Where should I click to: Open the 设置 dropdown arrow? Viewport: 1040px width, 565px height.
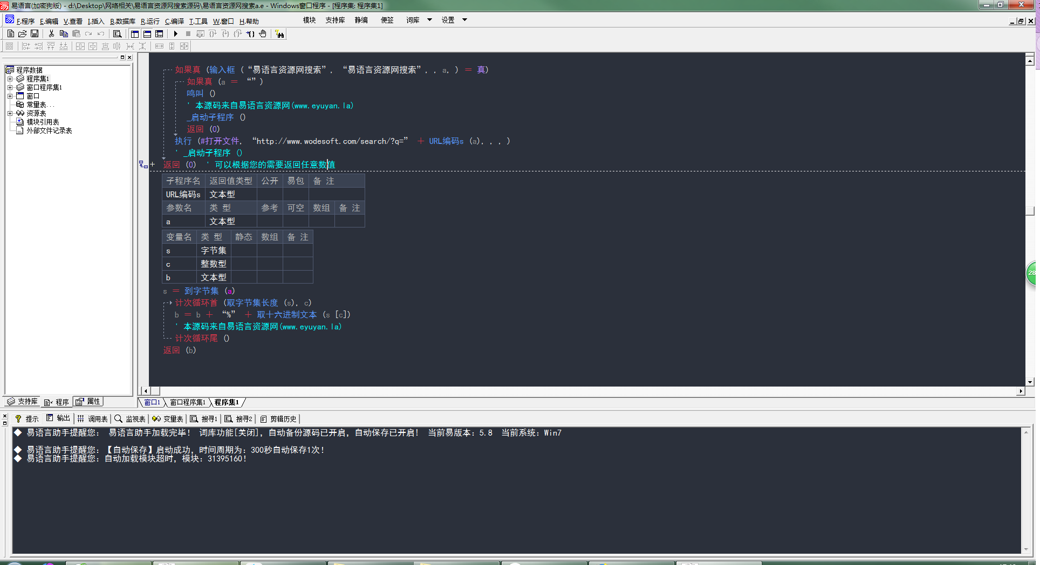(464, 20)
